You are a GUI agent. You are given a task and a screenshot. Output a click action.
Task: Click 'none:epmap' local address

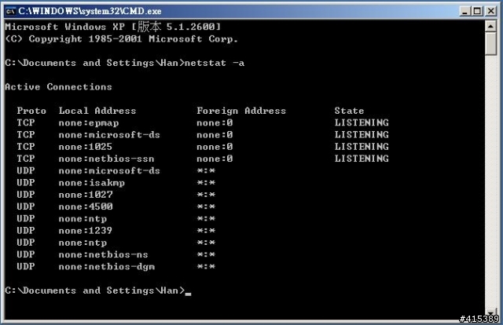[x=89, y=122]
